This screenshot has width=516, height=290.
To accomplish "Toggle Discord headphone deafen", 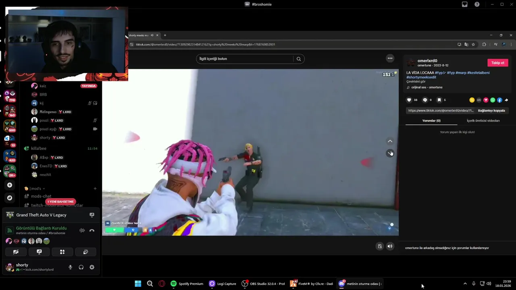I will coord(81,267).
